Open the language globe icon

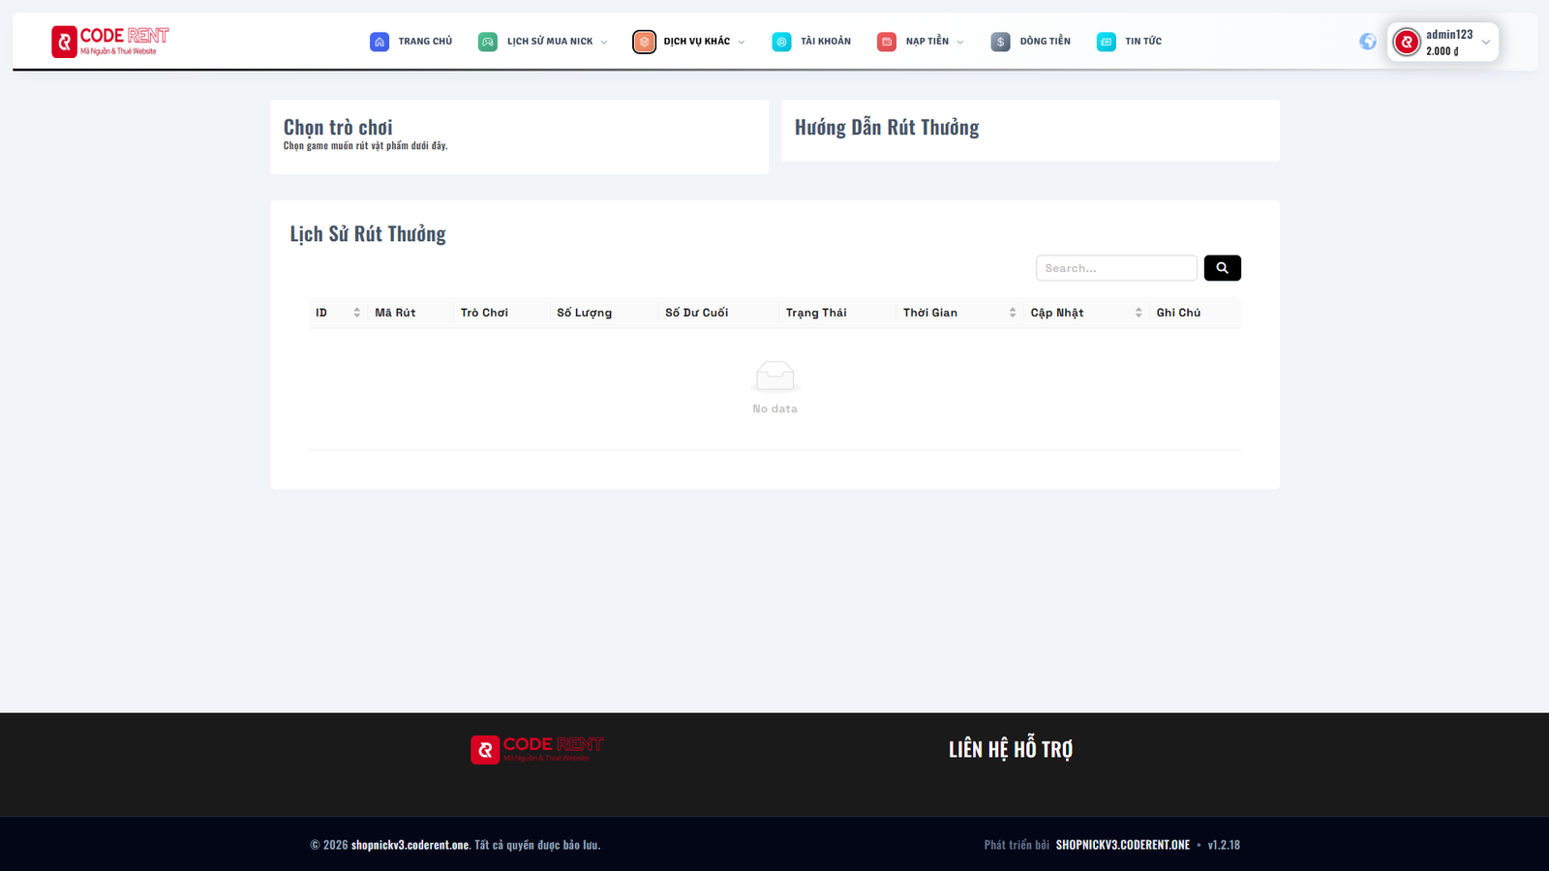coord(1367,42)
